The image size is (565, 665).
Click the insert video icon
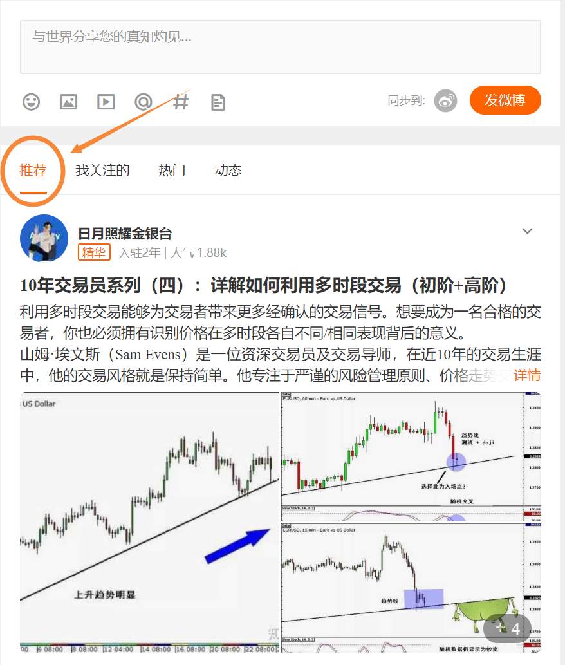coord(106,102)
